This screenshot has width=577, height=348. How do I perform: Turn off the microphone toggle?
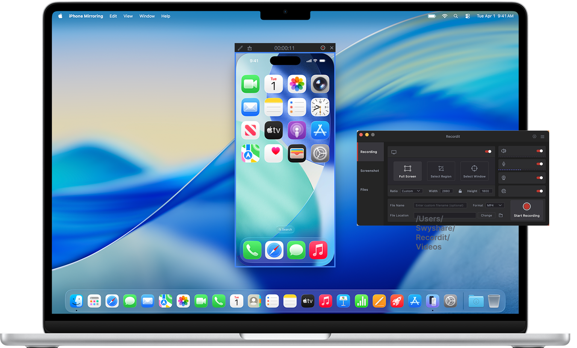pos(539,164)
